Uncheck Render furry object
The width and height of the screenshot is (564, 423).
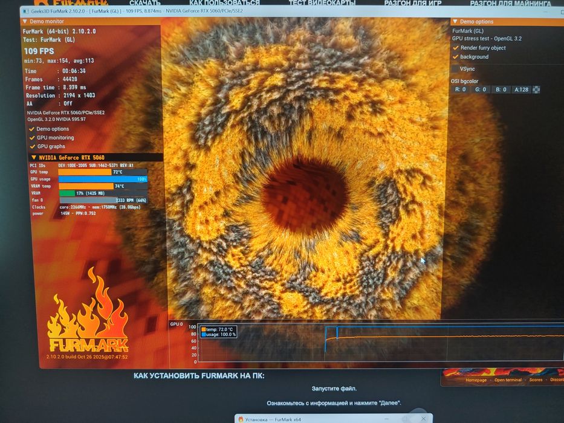click(456, 48)
